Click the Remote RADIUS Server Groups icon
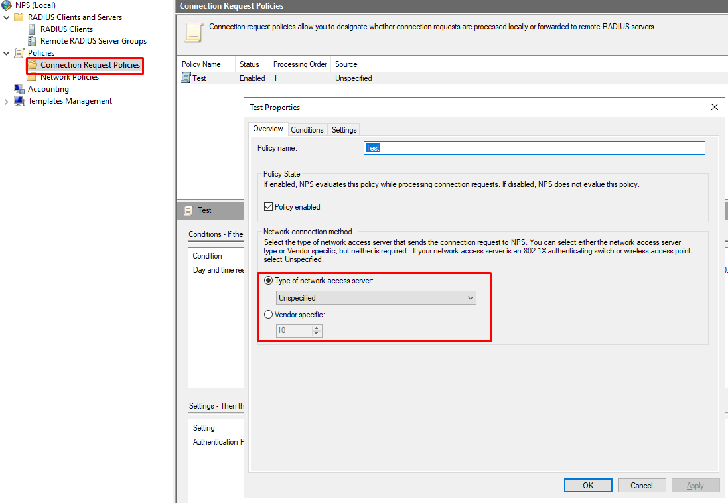Image resolution: width=728 pixels, height=503 pixels. pos(32,41)
